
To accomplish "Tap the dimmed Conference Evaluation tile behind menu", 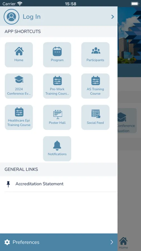I will (x=127, y=120).
